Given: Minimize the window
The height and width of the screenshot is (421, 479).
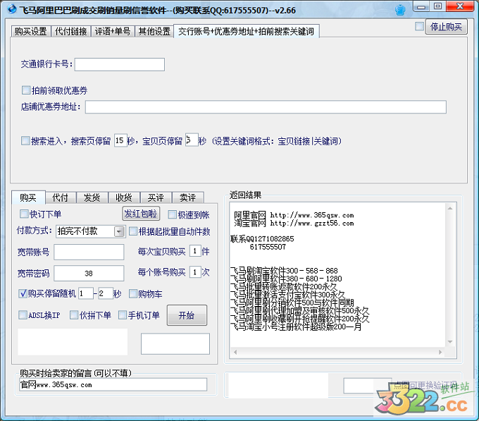Looking at the screenshot, I should pyautogui.click(x=421, y=6).
